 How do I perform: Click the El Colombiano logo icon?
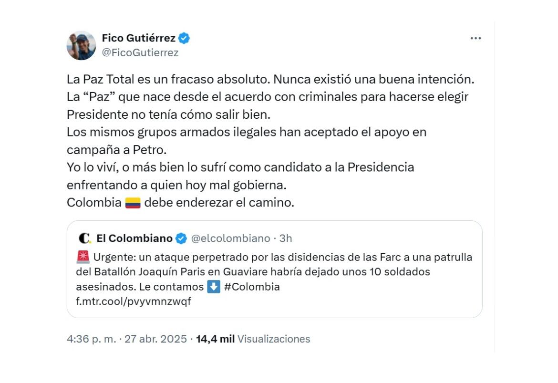(x=85, y=238)
